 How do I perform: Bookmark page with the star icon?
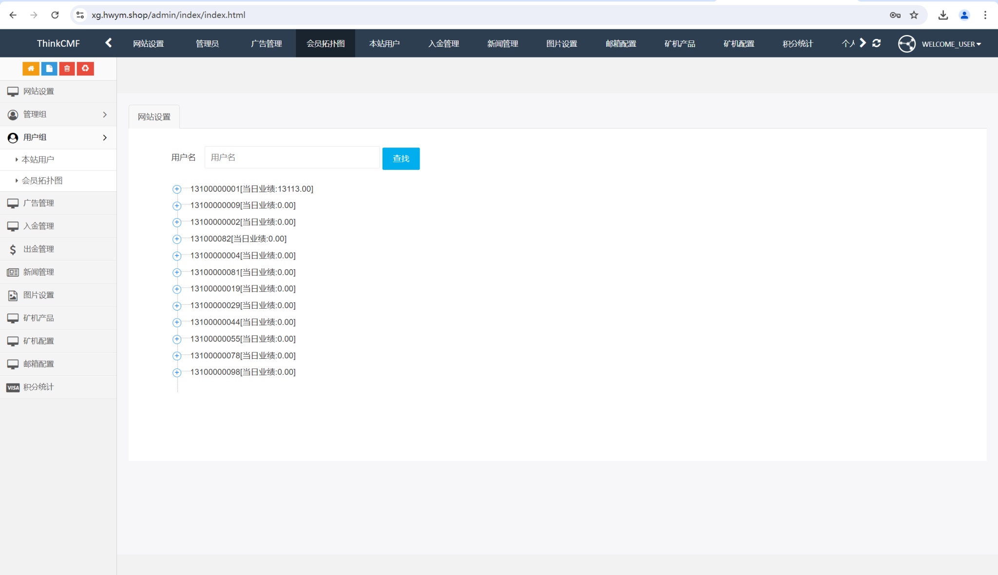pos(914,15)
